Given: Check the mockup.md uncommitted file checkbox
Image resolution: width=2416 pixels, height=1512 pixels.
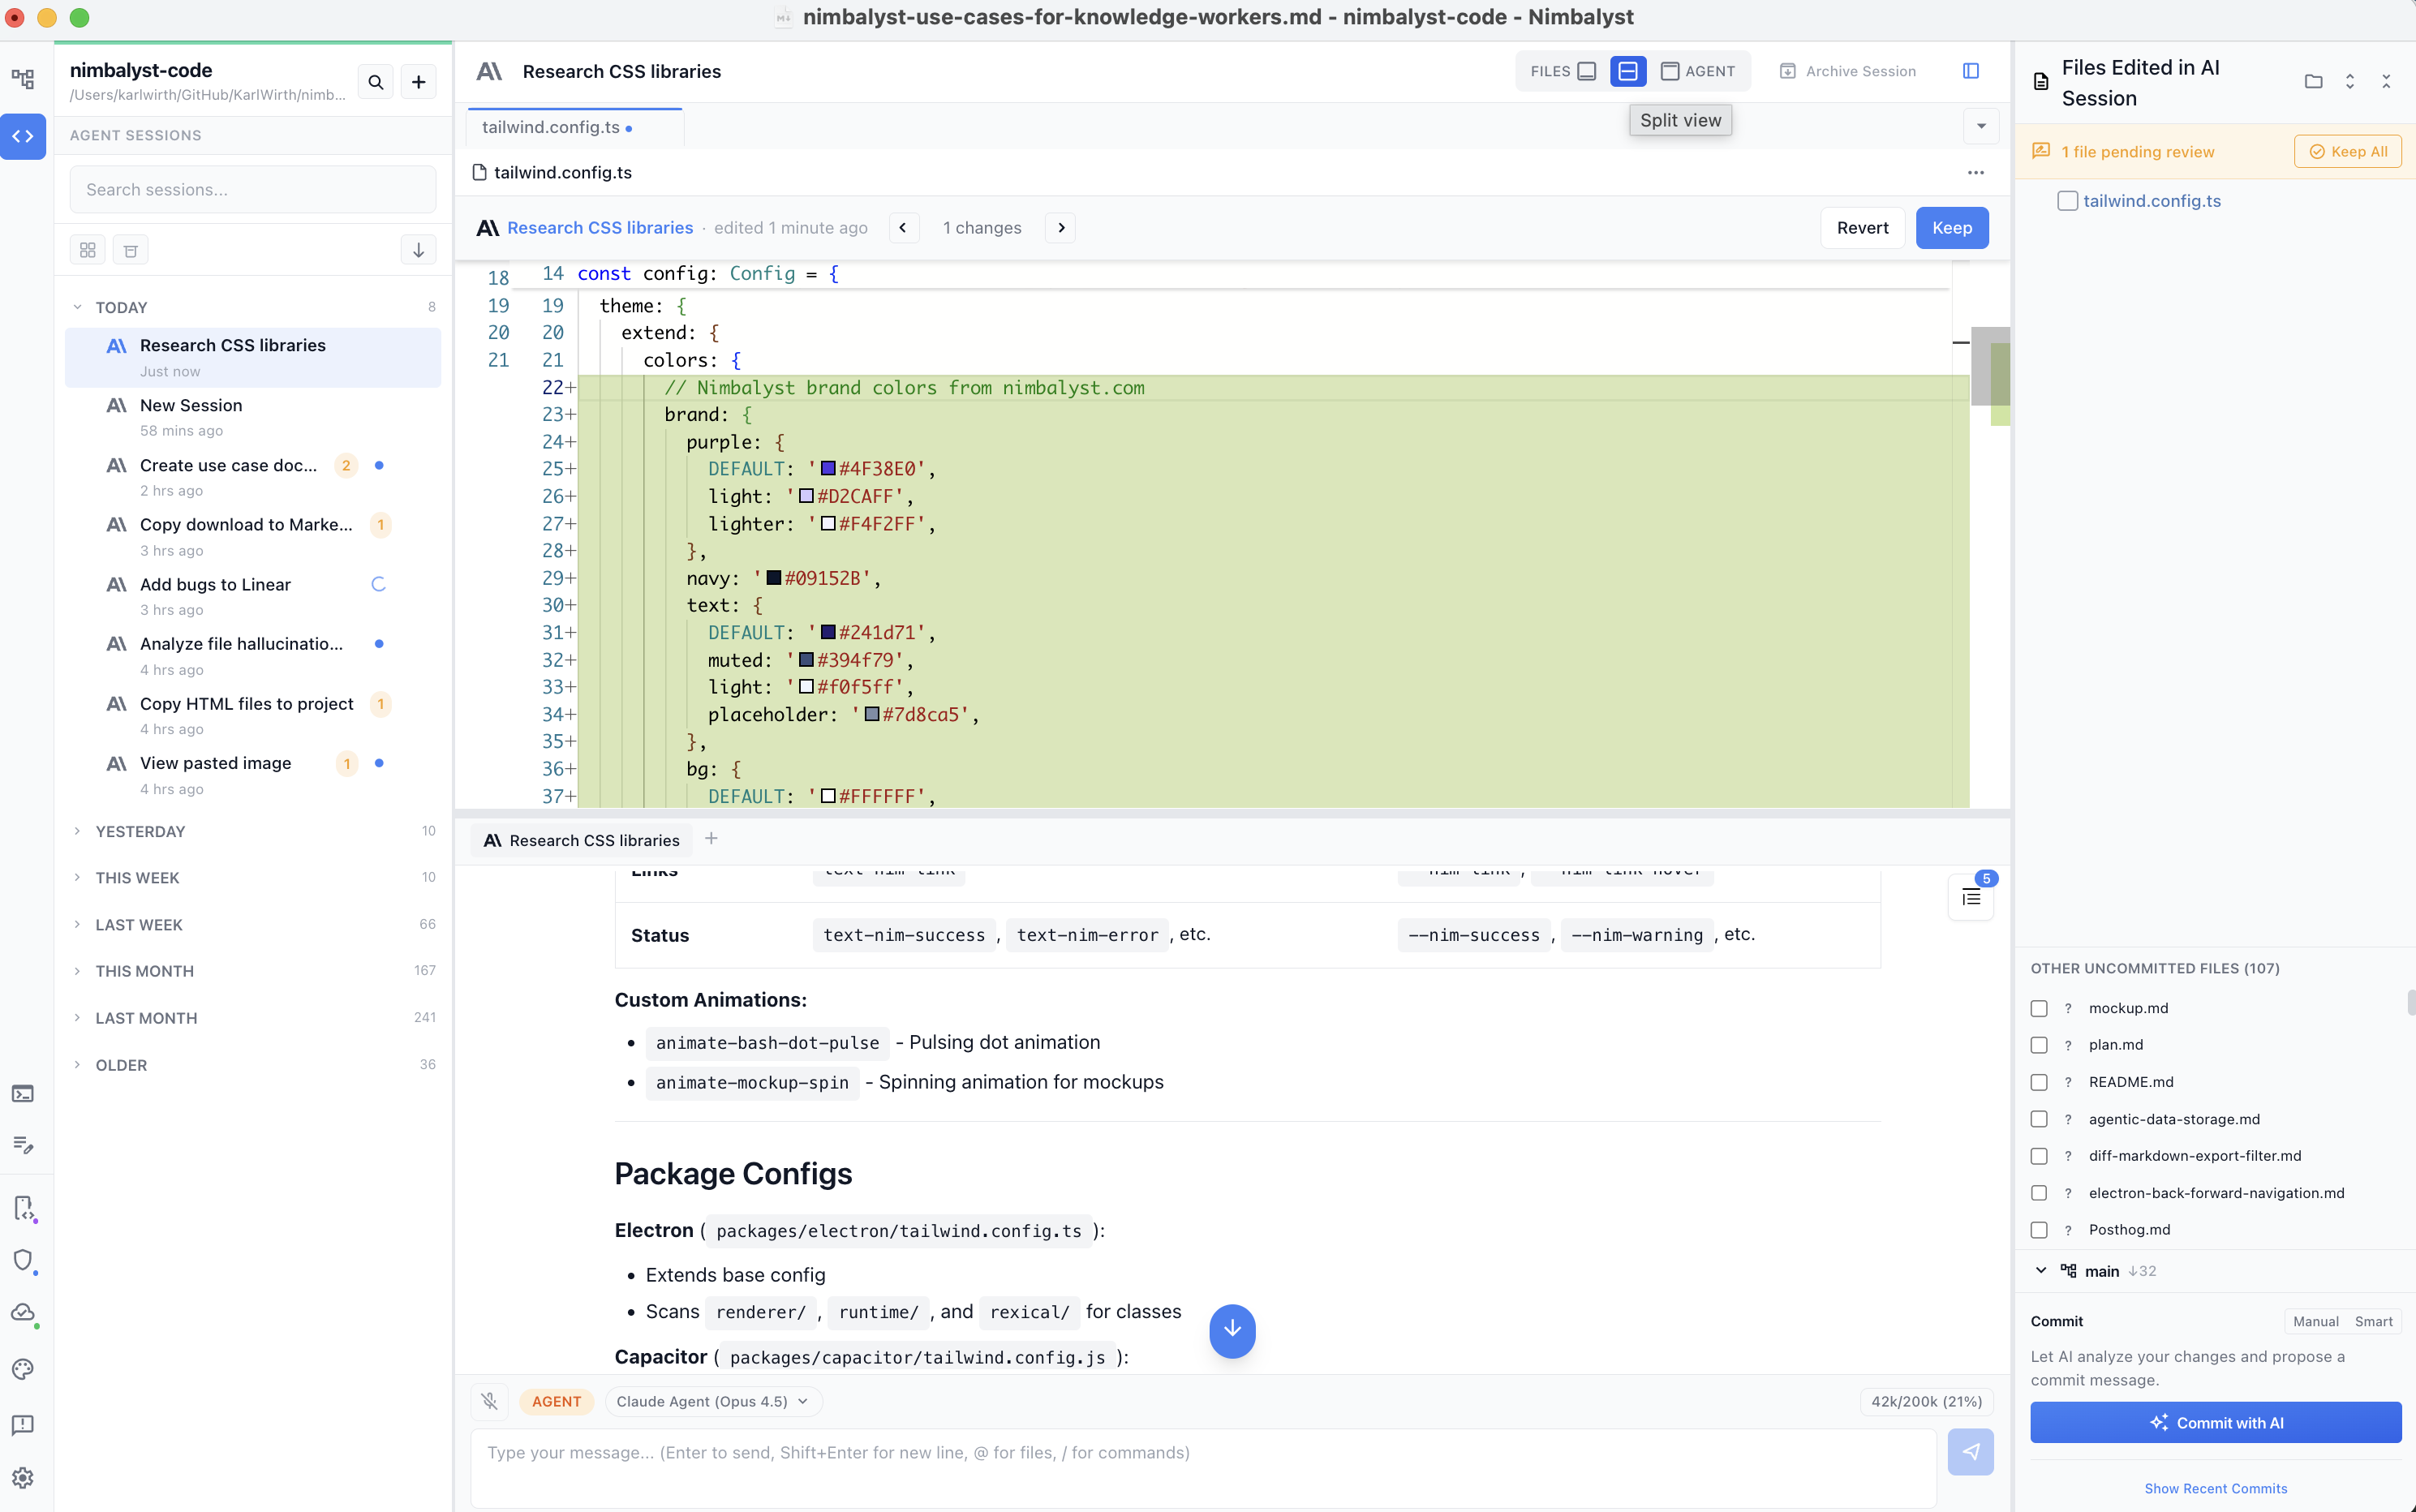Looking at the screenshot, I should coord(2039,1008).
